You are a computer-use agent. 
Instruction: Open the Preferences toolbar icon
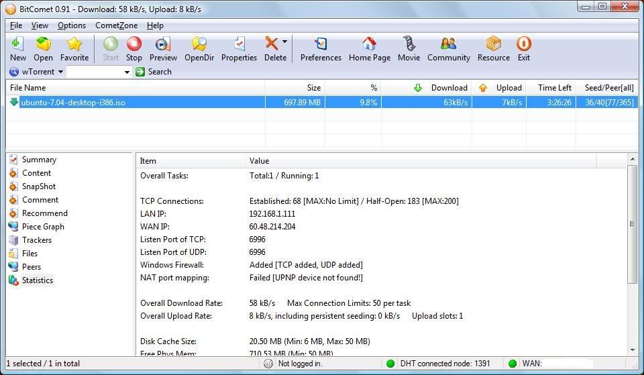tap(321, 44)
